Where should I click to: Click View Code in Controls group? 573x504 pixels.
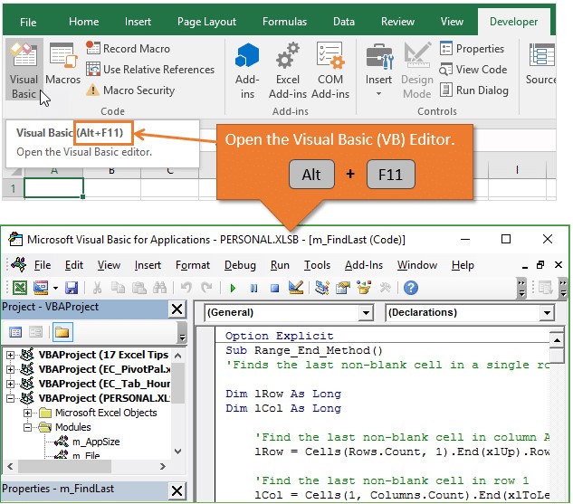pyautogui.click(x=473, y=70)
